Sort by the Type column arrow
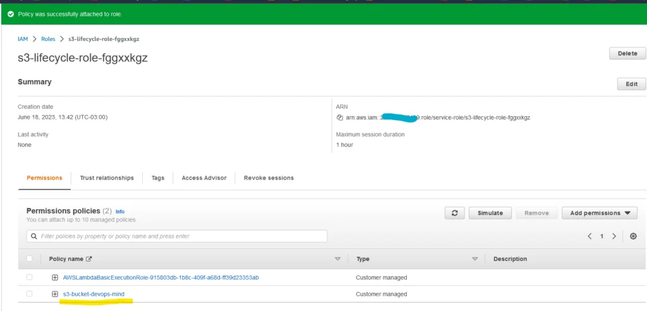 (x=475, y=259)
